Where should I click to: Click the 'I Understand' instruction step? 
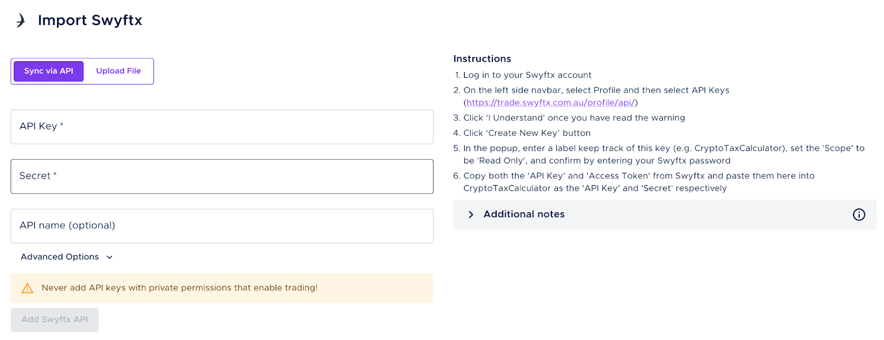(x=574, y=118)
